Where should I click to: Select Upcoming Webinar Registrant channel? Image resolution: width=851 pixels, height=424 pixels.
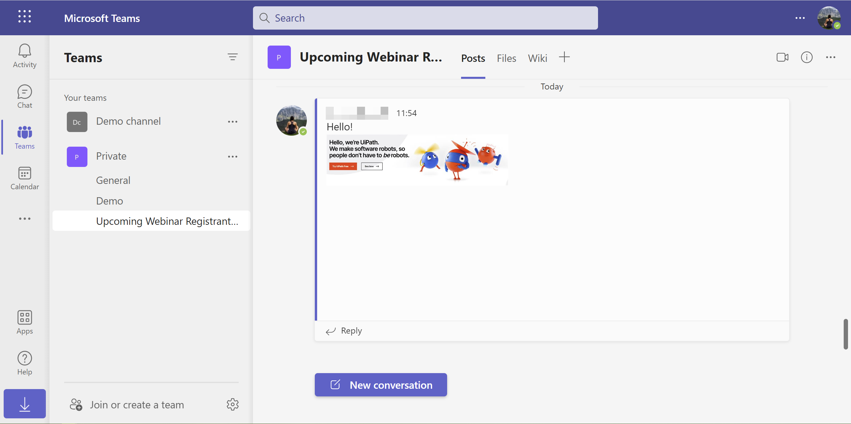click(151, 221)
